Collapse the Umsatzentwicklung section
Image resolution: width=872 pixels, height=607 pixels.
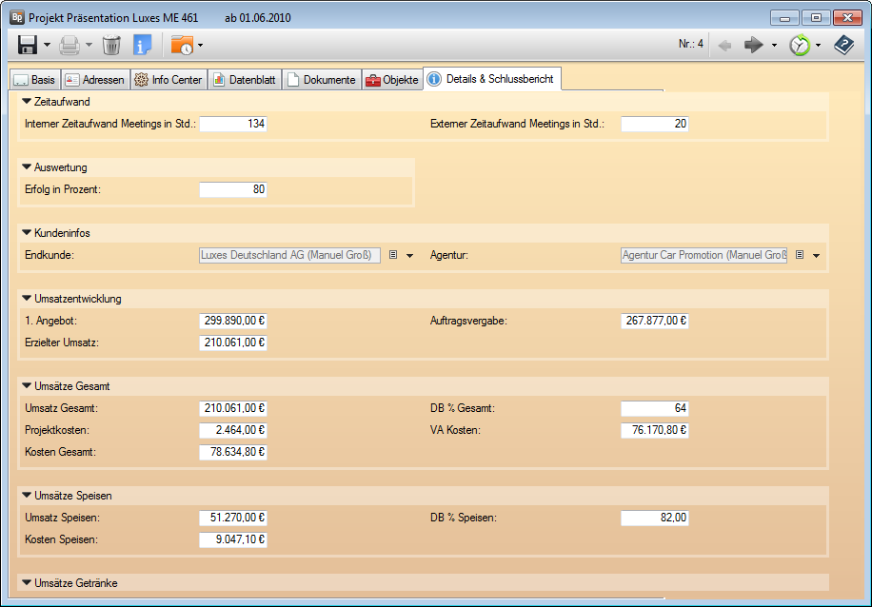click(x=27, y=299)
